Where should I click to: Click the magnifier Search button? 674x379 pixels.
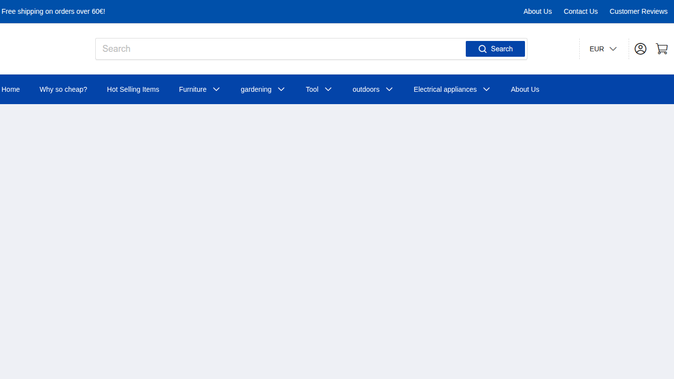click(495, 49)
